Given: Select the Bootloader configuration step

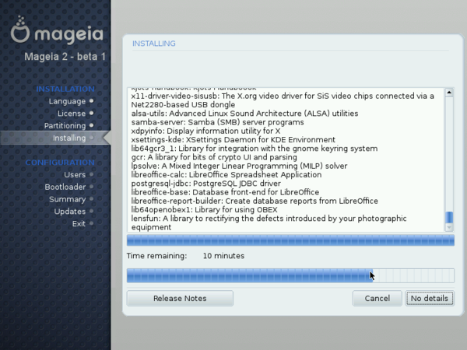Looking at the screenshot, I should (65, 187).
